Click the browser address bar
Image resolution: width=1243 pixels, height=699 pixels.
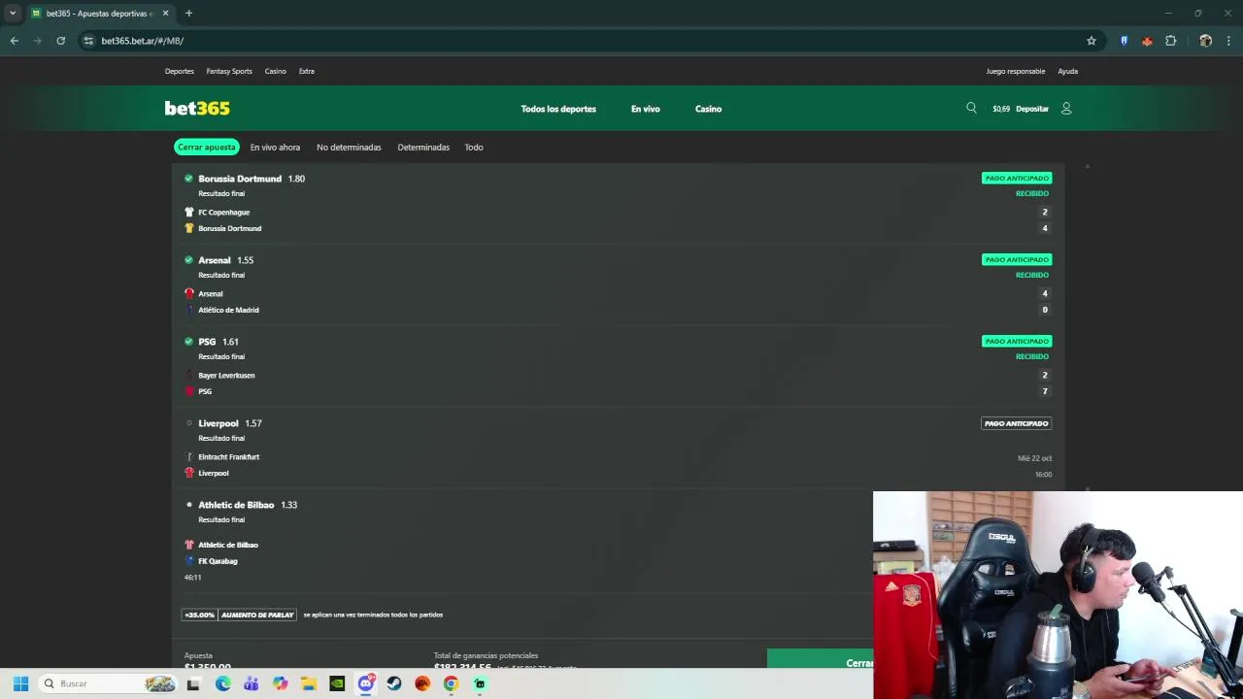(583, 41)
